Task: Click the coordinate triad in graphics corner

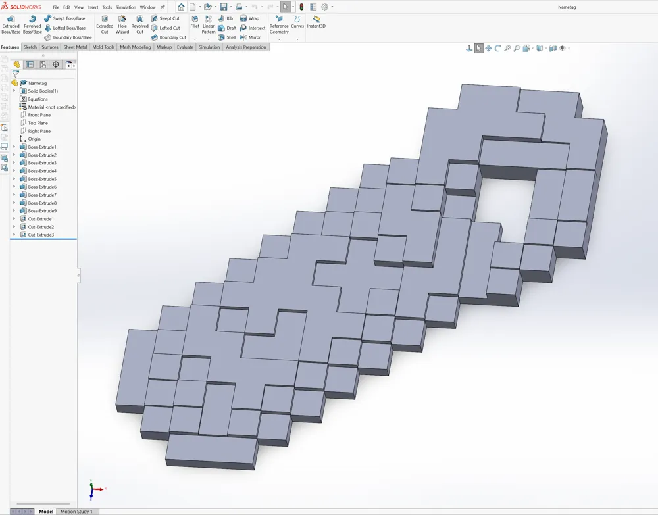Action: tap(97, 490)
